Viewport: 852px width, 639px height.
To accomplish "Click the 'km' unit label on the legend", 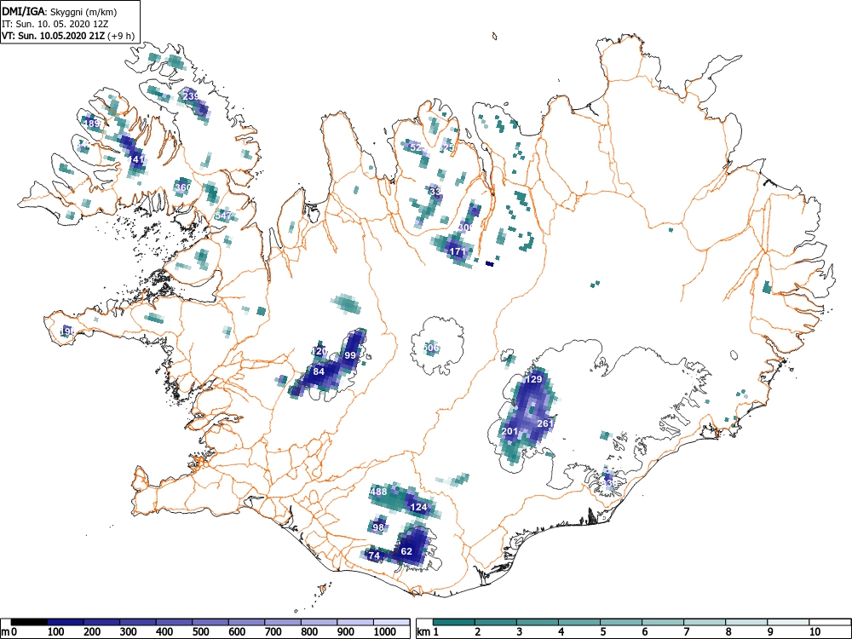I will point(423,632).
